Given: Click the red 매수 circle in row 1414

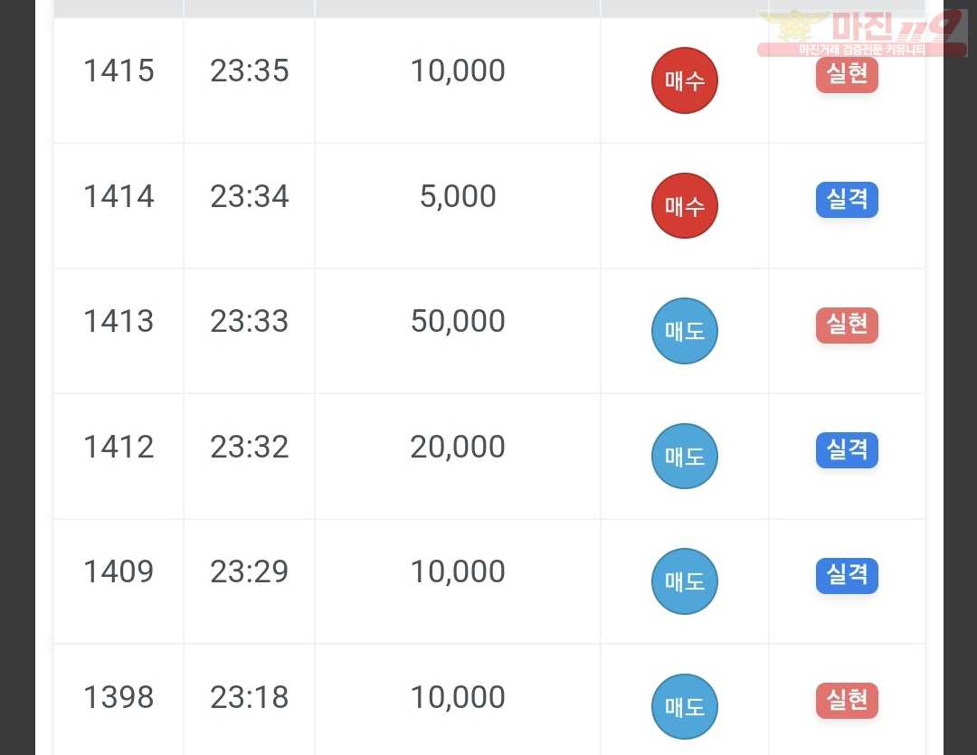Looking at the screenshot, I should 684,205.
